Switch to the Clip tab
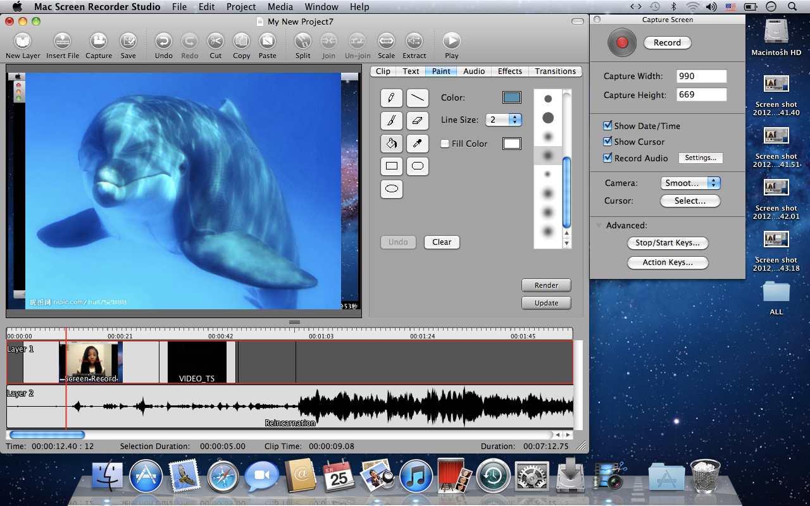Image resolution: width=810 pixels, height=506 pixels. pos(383,71)
